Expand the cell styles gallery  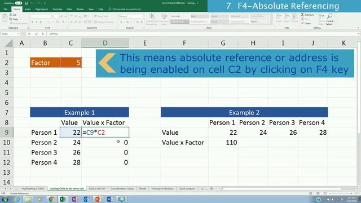271,23
